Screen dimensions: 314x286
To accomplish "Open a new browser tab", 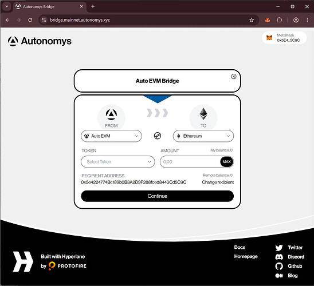I will tap(93, 6).
